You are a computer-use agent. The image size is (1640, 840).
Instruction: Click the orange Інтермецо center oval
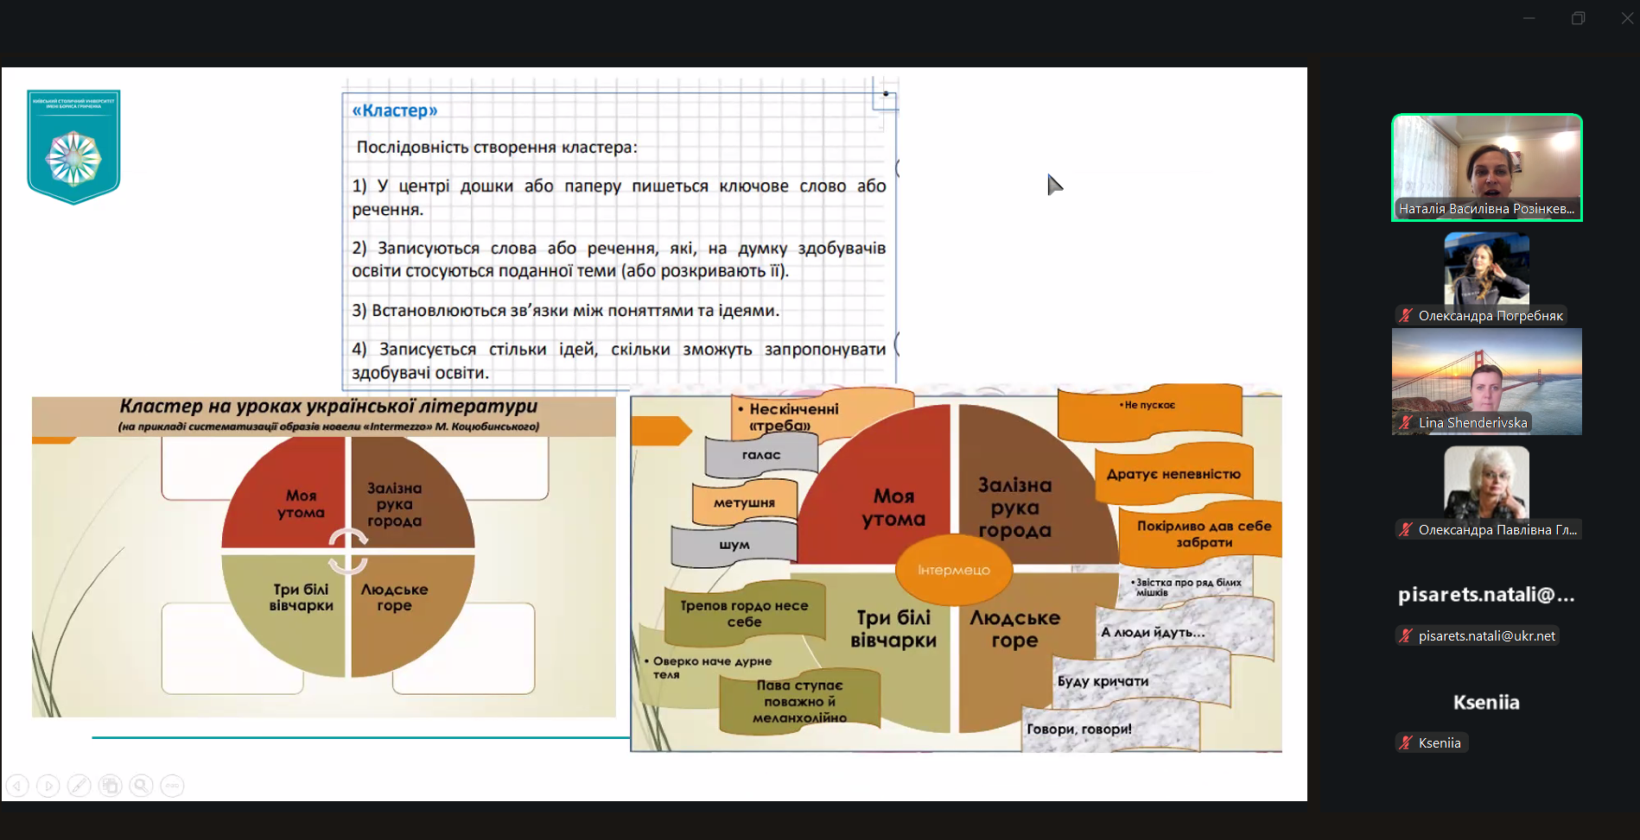coord(954,570)
